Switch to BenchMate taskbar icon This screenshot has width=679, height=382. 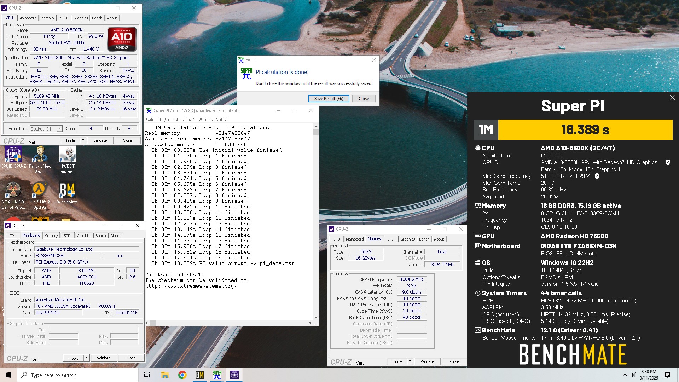199,375
